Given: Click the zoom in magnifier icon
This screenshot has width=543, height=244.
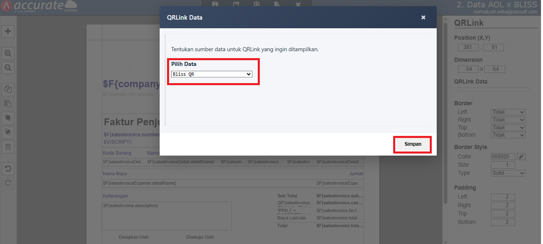Looking at the screenshot, I should point(8,53).
